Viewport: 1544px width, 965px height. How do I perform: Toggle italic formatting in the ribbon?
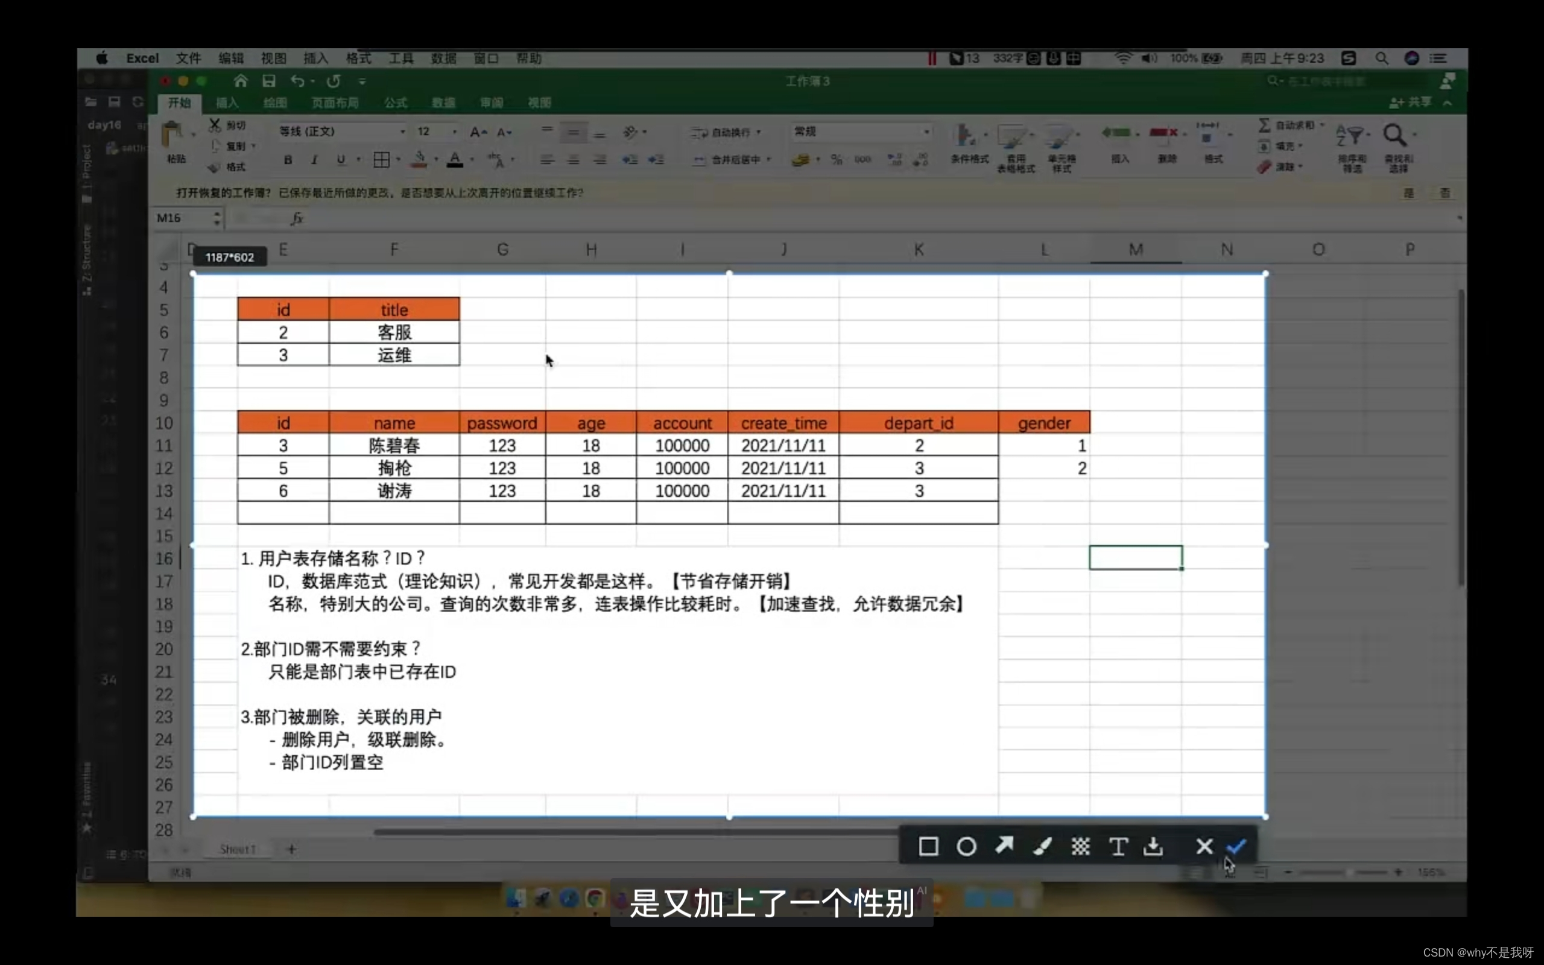click(314, 160)
